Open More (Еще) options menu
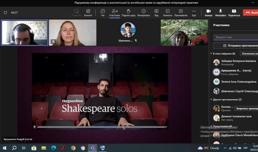The height and width of the screenshot is (152, 258). coord(194,12)
